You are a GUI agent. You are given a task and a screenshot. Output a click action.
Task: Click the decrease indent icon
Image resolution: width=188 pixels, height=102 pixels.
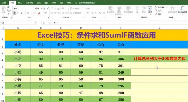click(x=63, y=13)
